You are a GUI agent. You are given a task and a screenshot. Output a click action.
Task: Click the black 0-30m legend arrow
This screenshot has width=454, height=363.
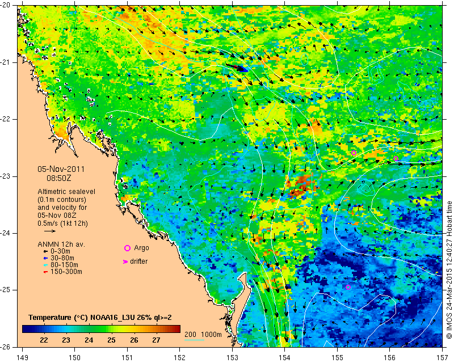pos(45,252)
